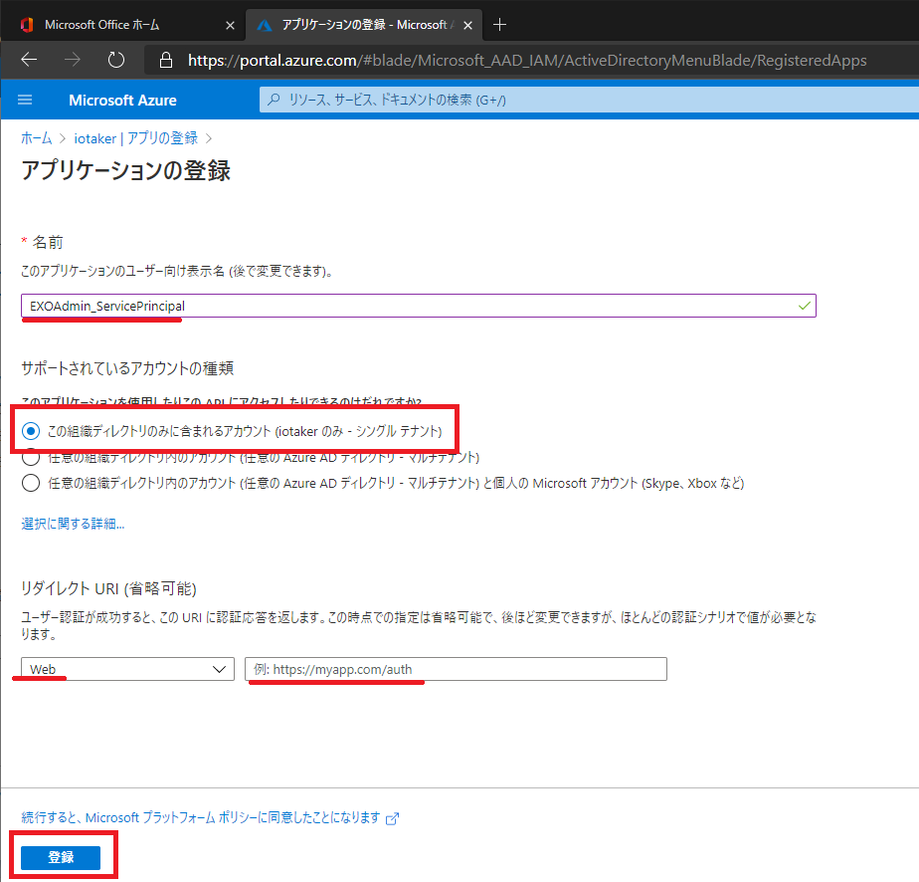Click the external link icon beside policy

[392, 818]
